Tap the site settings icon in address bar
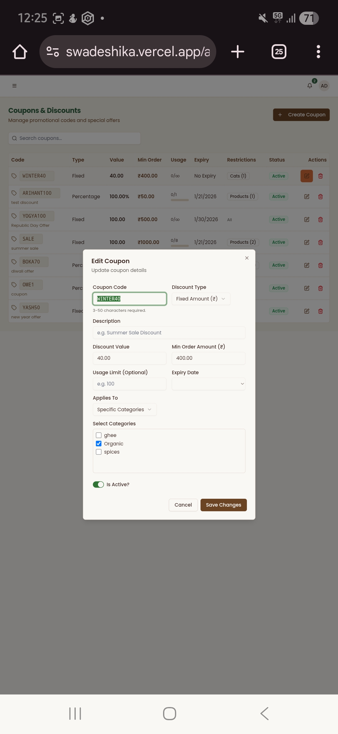Image resolution: width=338 pixels, height=734 pixels. [x=53, y=51]
